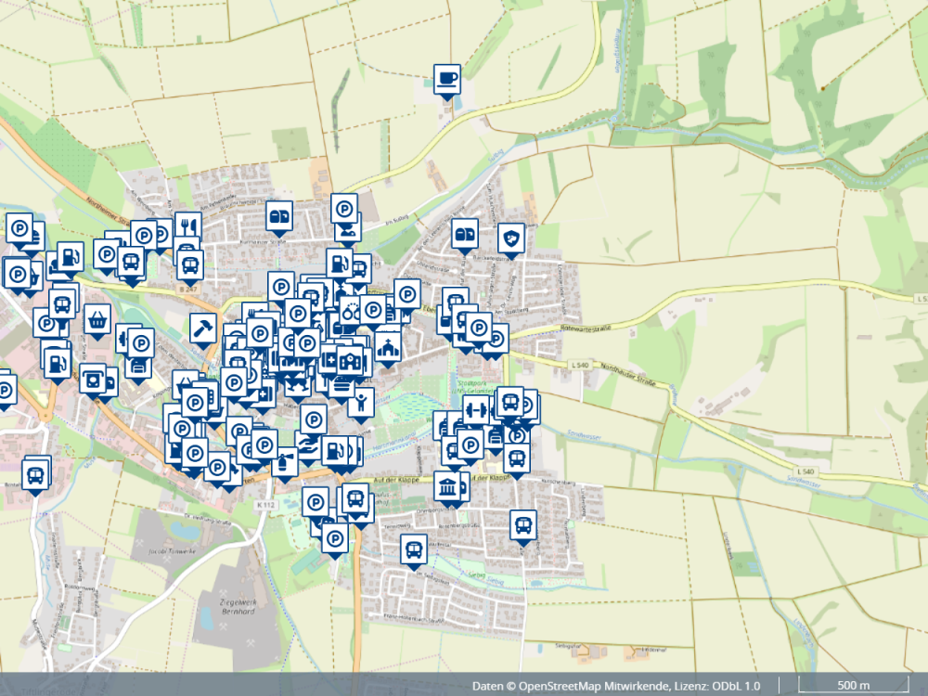Screen dimensions: 928x696
Task: Open the mailbox marker beside the shield marker
Action: 465,233
